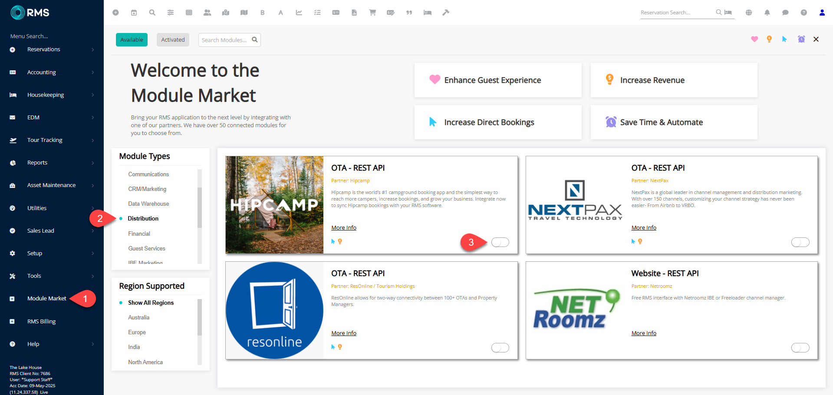This screenshot has height=395, width=833.
Task: Select the CRM/Marketing module type
Action: tap(147, 189)
